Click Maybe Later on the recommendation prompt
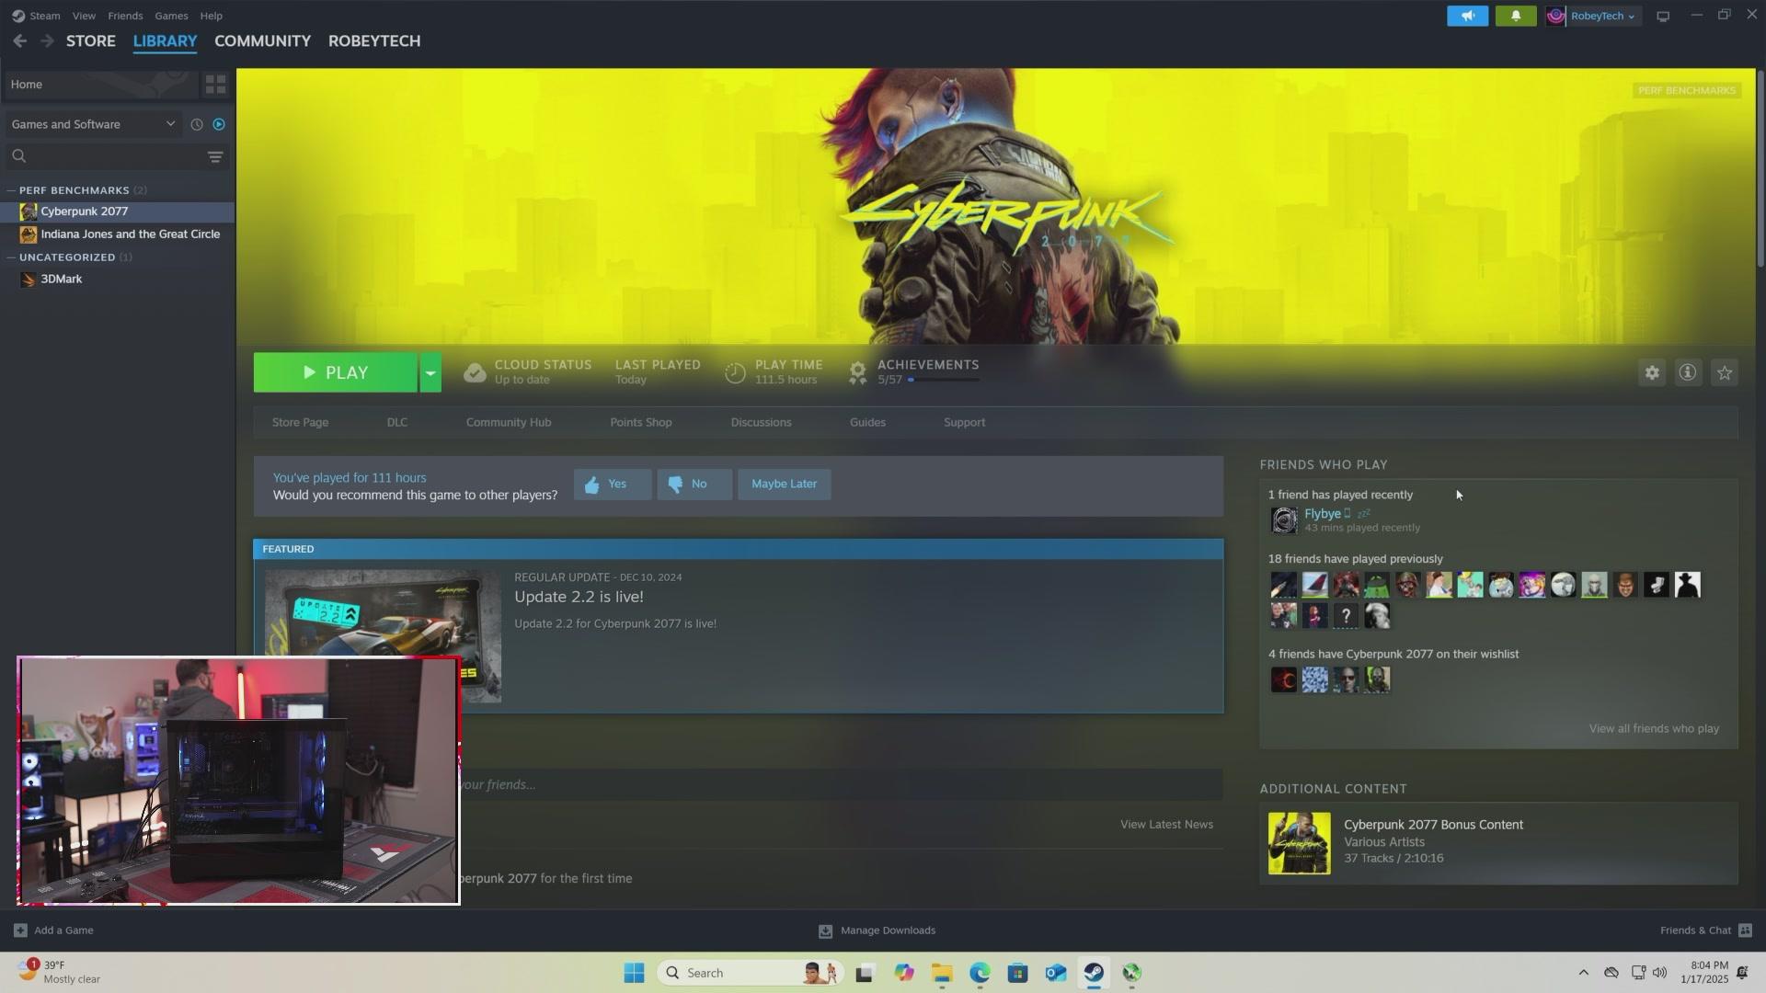This screenshot has height=993, width=1766. 785,484
